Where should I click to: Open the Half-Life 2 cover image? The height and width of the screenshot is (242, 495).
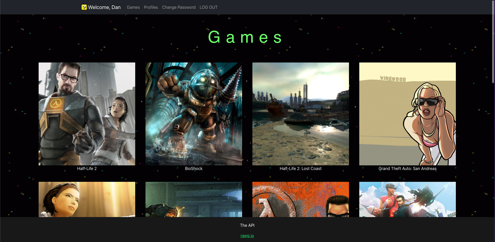(x=87, y=114)
